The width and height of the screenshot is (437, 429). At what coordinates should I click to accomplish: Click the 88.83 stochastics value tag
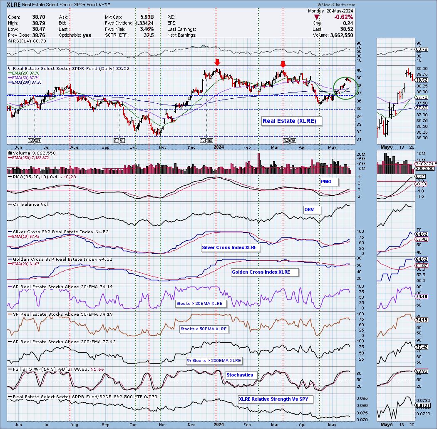(421, 371)
